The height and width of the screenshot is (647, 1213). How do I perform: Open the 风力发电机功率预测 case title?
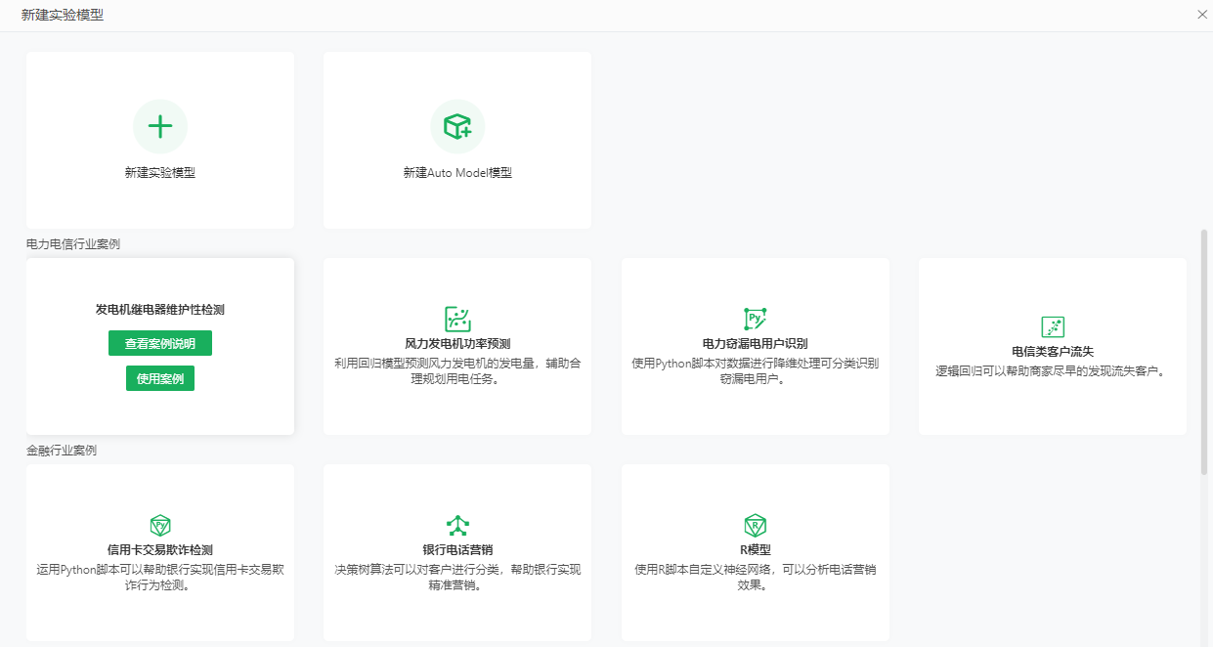click(x=457, y=344)
